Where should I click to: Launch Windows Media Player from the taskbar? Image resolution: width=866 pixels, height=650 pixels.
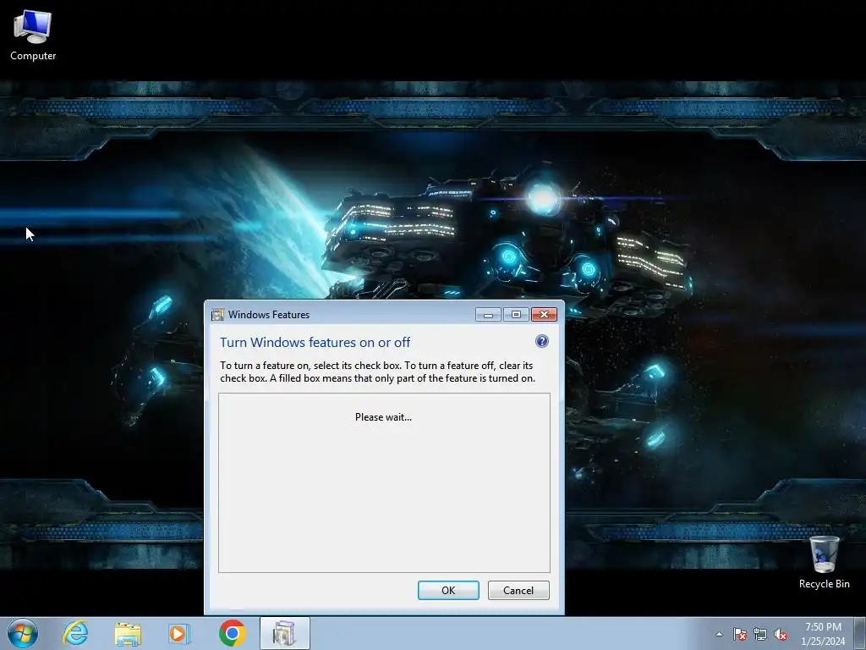tap(179, 633)
